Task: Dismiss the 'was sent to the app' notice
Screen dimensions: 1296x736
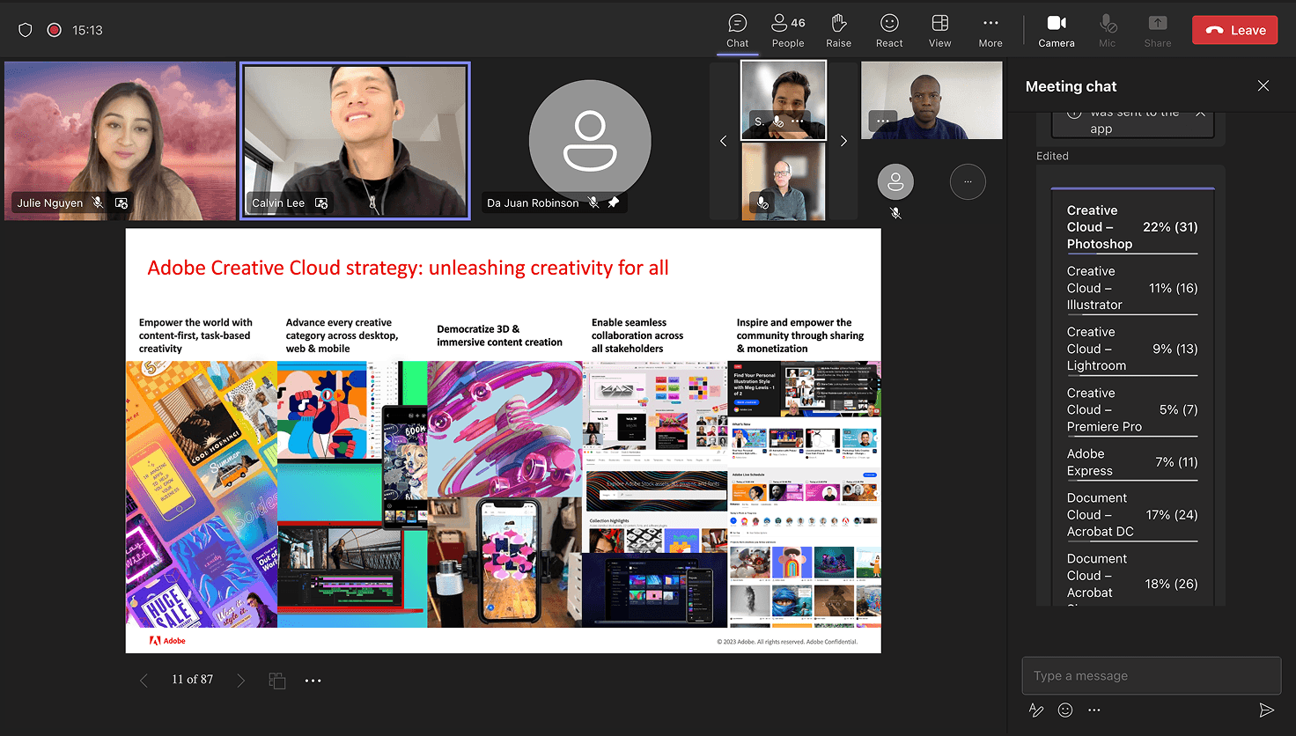Action: click(1199, 114)
